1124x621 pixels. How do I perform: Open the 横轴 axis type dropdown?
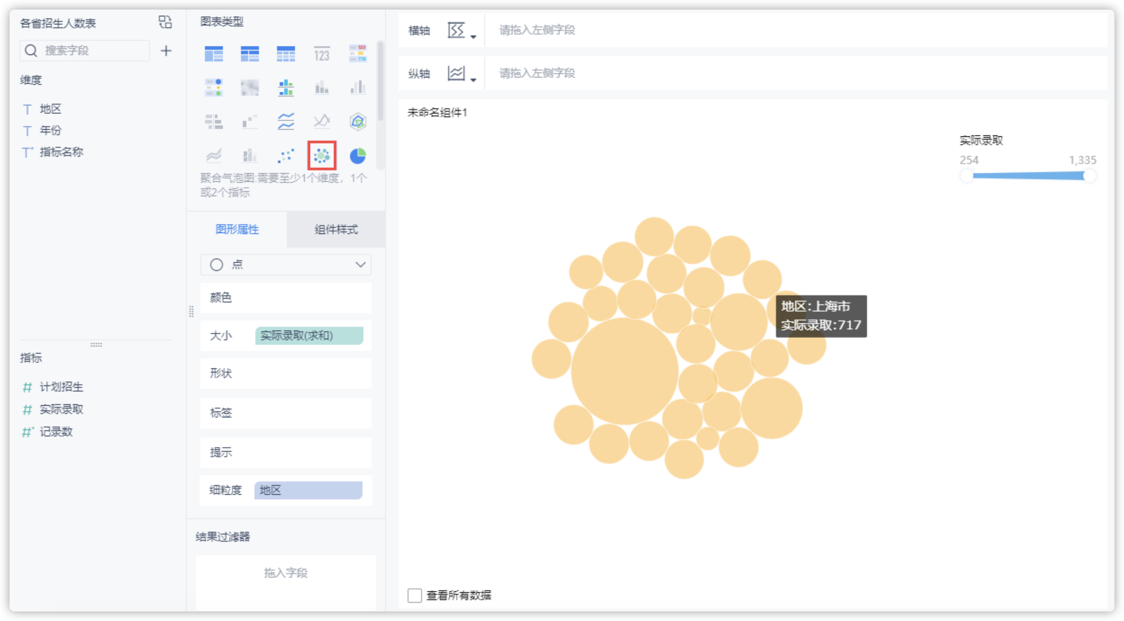pyautogui.click(x=461, y=31)
